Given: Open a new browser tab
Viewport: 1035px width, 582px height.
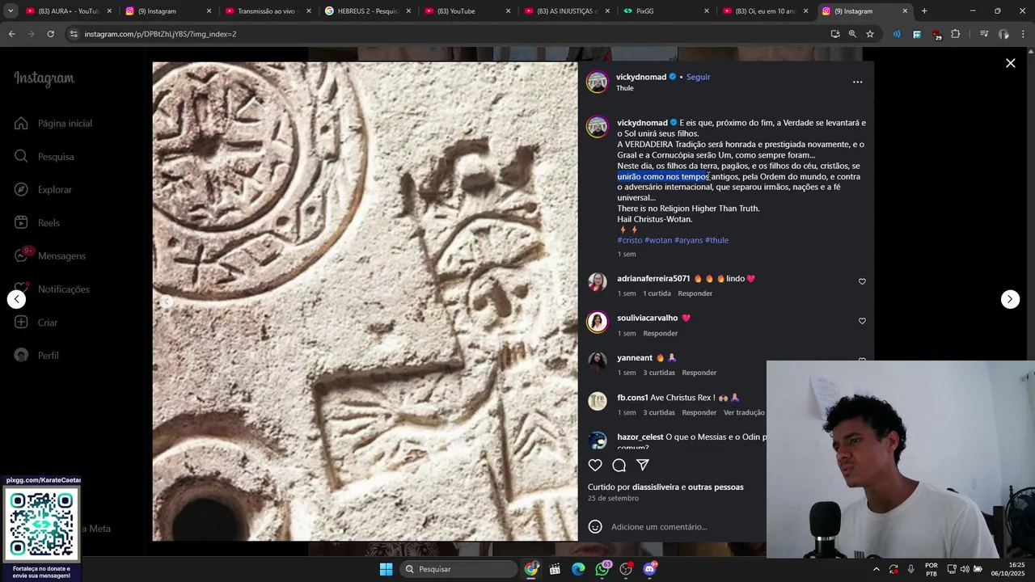Looking at the screenshot, I should 924,11.
